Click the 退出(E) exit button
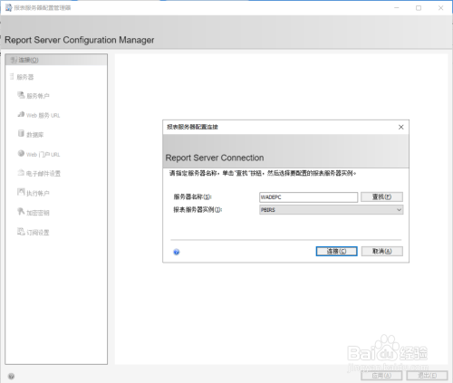The image size is (453, 383). point(427,376)
